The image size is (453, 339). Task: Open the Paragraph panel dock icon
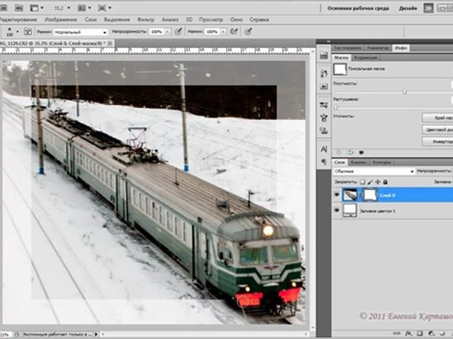click(324, 161)
